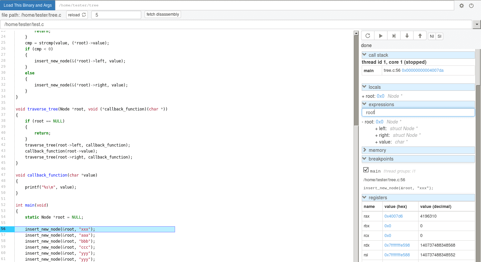
Task: Restart the program with the circular arrow
Action: [368, 36]
